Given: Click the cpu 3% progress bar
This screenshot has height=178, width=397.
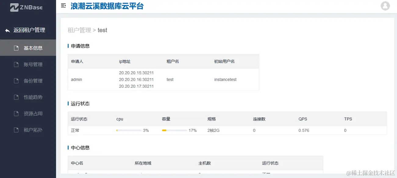Looking at the screenshot, I should (129, 130).
